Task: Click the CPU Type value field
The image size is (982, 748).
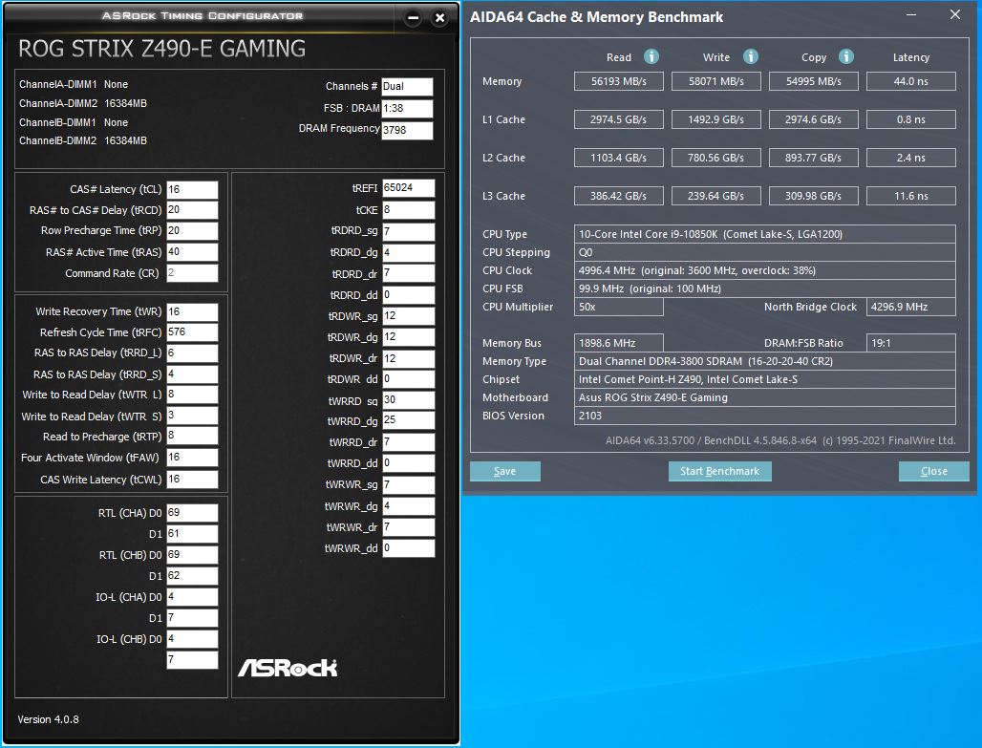Action: pos(765,234)
